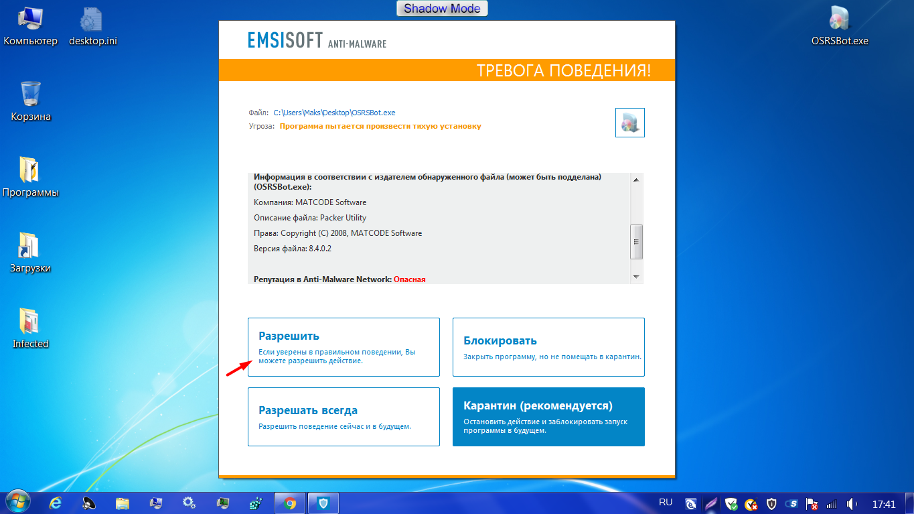Open the Windows Start menu
The width and height of the screenshot is (914, 514).
18,503
